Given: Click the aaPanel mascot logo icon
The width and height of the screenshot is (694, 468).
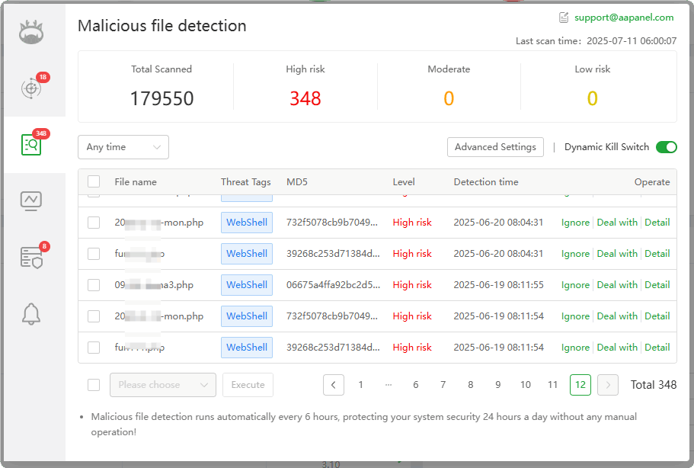Looking at the screenshot, I should pos(30,32).
